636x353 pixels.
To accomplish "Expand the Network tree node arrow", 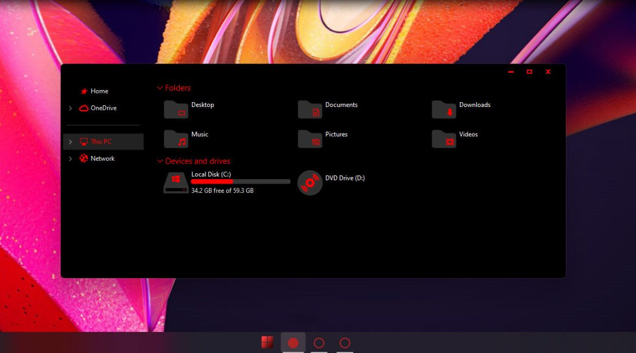I will point(70,159).
